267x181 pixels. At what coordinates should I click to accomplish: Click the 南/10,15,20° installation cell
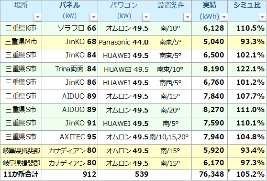[x=171, y=137]
